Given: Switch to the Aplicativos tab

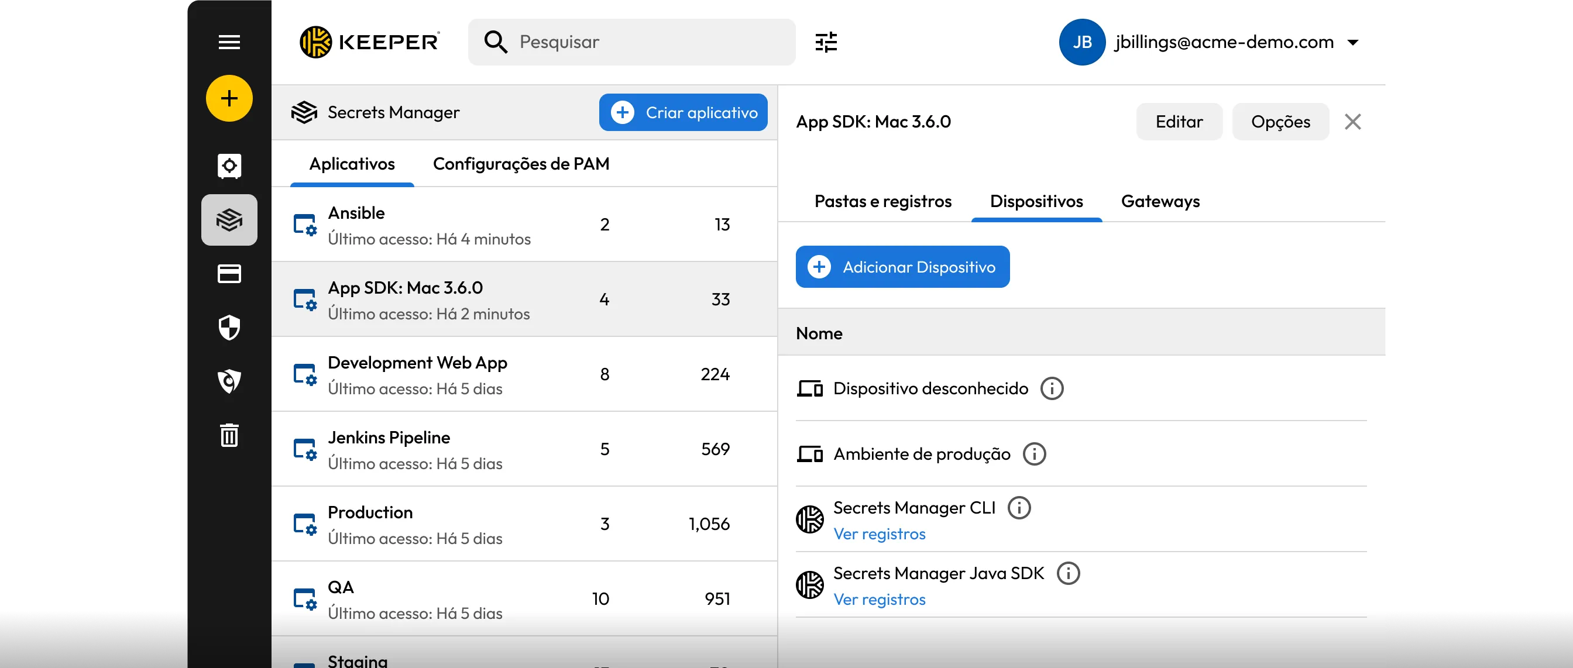Looking at the screenshot, I should coord(352,164).
